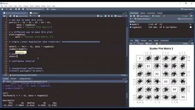Go to previous section up arrow
The image size is (195, 110).
coord(109,16)
